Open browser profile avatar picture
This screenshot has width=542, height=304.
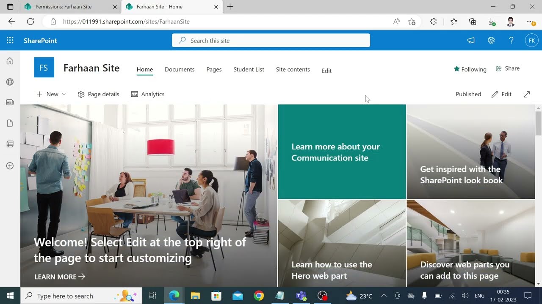pyautogui.click(x=511, y=22)
